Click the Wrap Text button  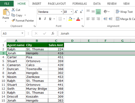pos(124,12)
